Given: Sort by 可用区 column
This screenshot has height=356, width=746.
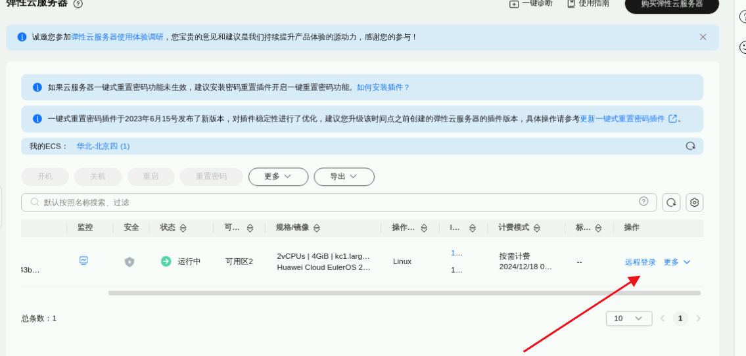Looking at the screenshot, I should [250, 228].
